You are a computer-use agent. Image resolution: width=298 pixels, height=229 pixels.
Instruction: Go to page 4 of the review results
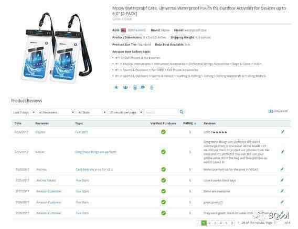pyautogui.click(x=221, y=223)
